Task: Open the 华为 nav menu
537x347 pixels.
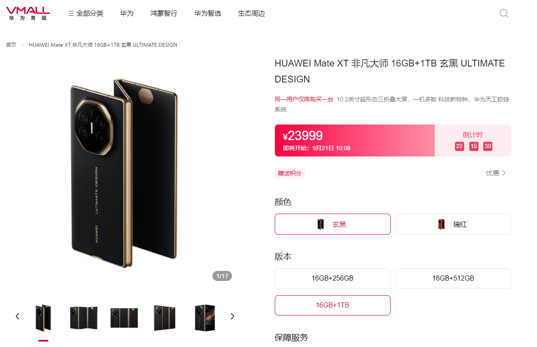Action: pos(127,13)
